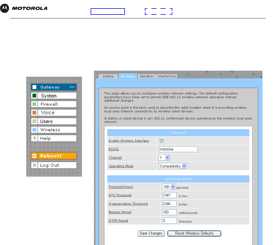Screen dimensions: 274x245
Task: Click the light blue square icon beside Wireless
Action: [34, 130]
